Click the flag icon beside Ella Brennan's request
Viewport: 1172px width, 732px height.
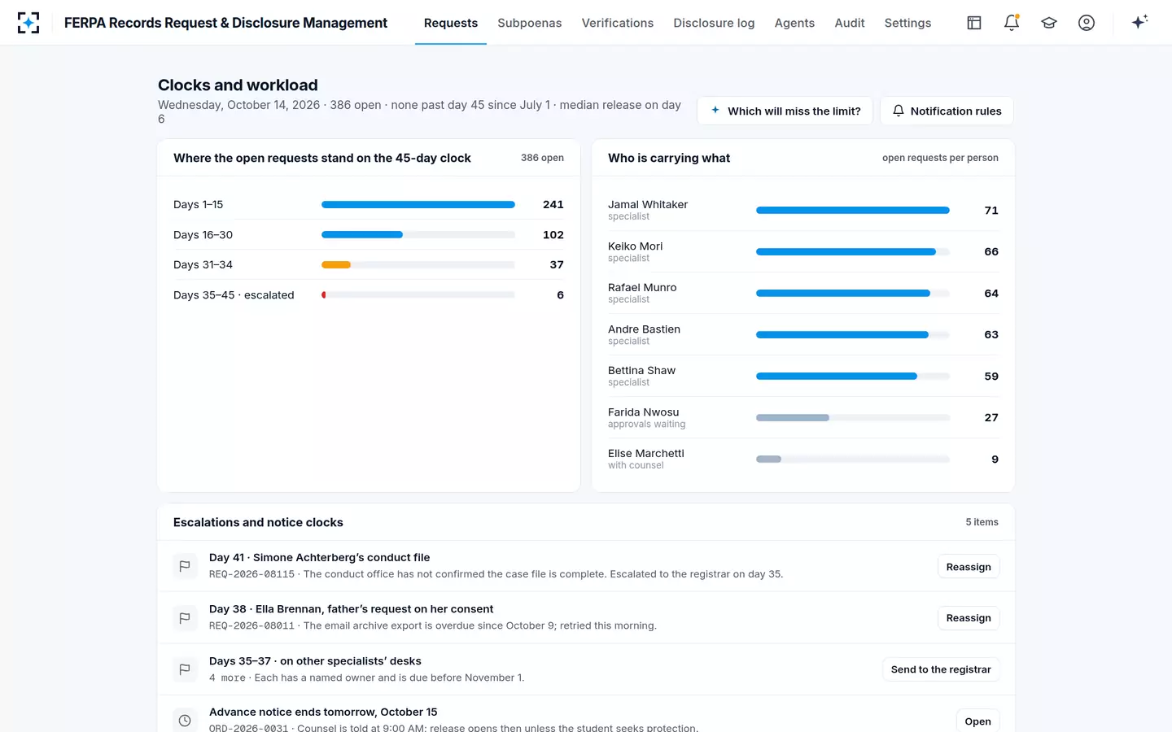(x=185, y=618)
